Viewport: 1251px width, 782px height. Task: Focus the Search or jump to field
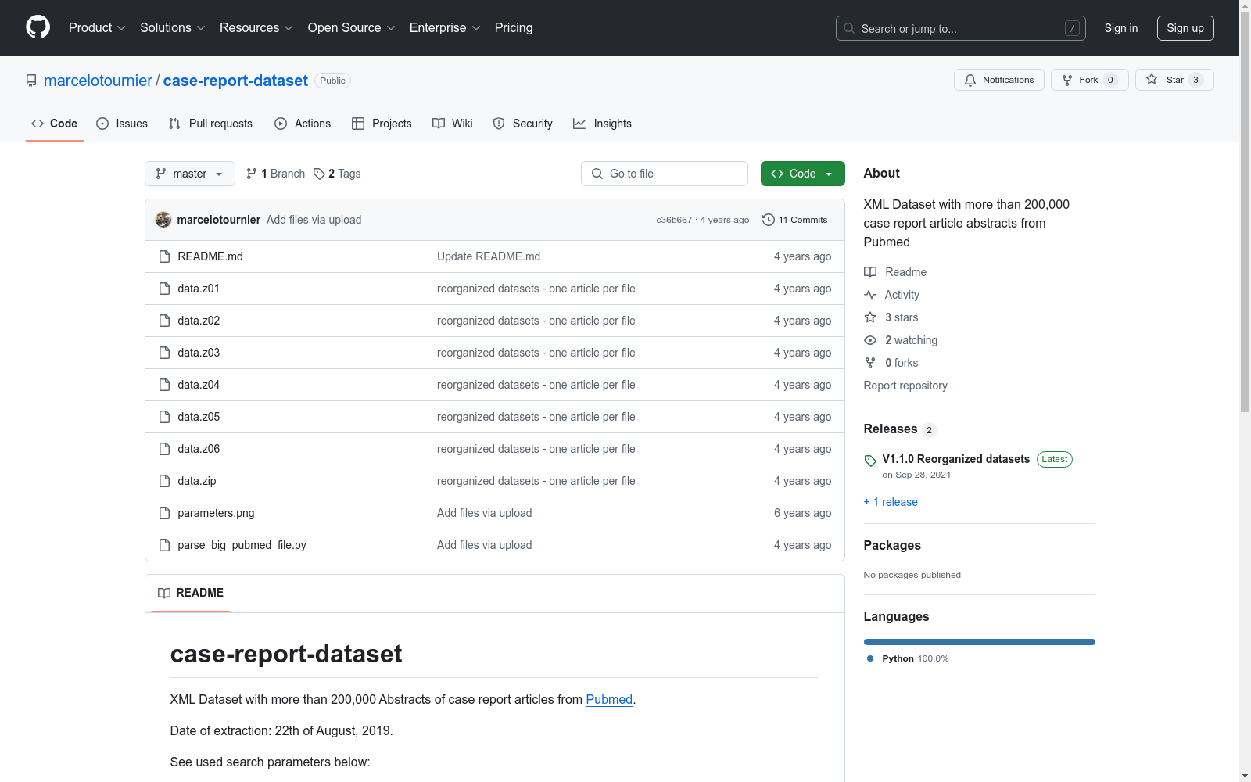pyautogui.click(x=960, y=28)
